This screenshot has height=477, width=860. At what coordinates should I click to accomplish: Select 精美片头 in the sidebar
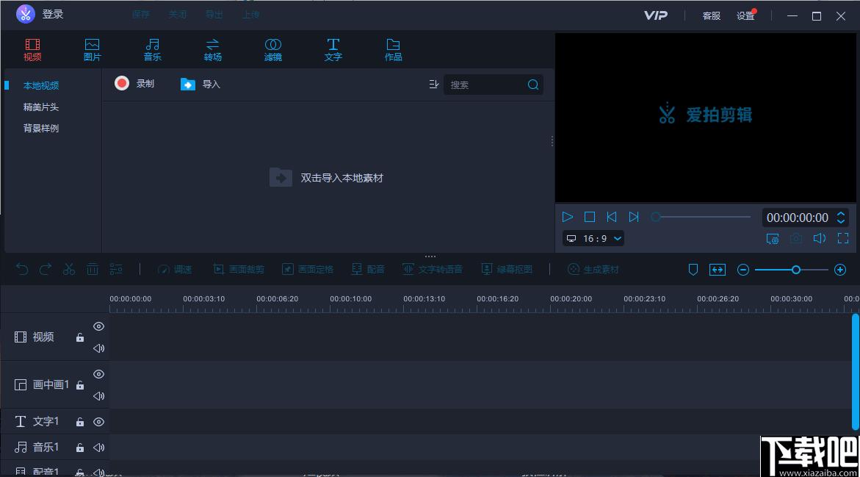(x=41, y=107)
